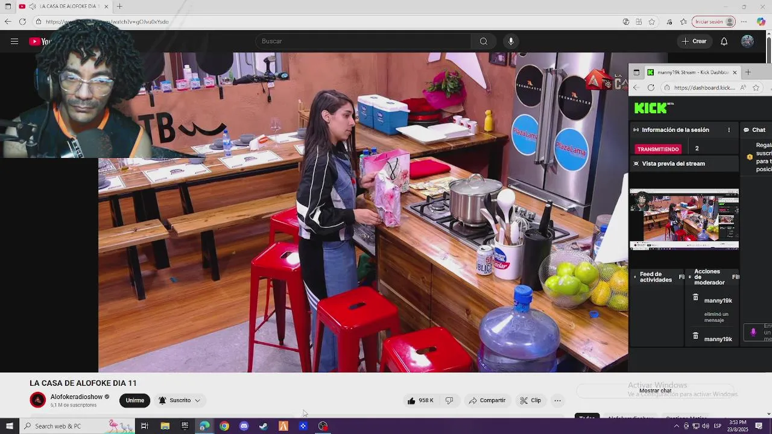Open Steam from the taskbar

pos(264,426)
